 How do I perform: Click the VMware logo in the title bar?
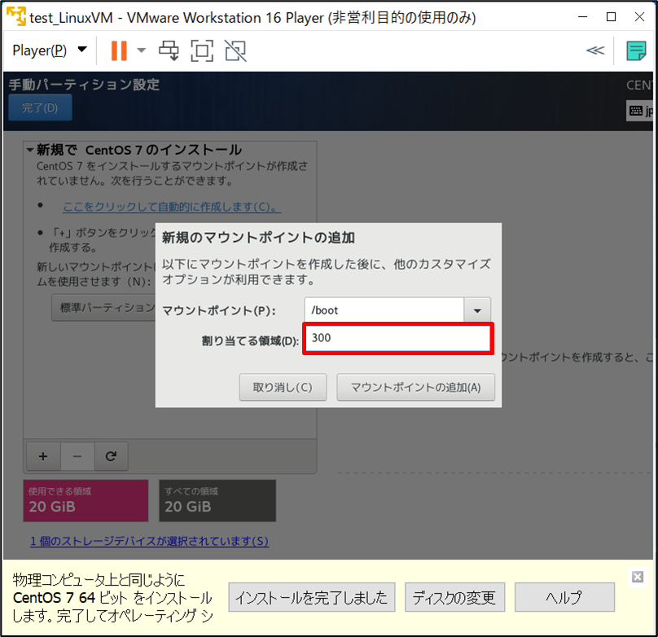pos(16,16)
